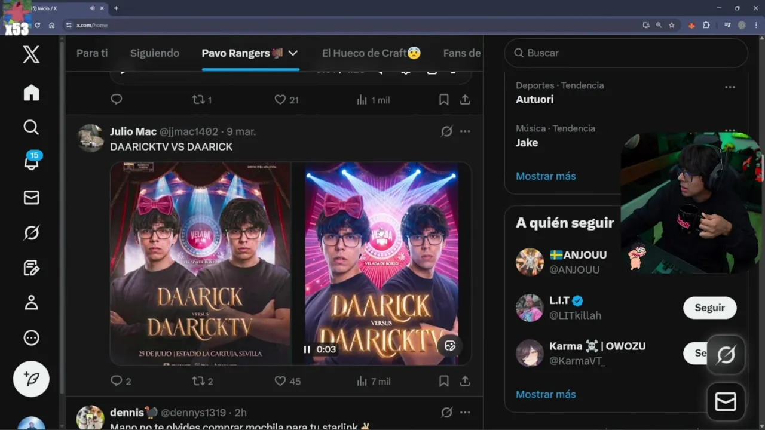Pause the video at 0:03

point(307,349)
